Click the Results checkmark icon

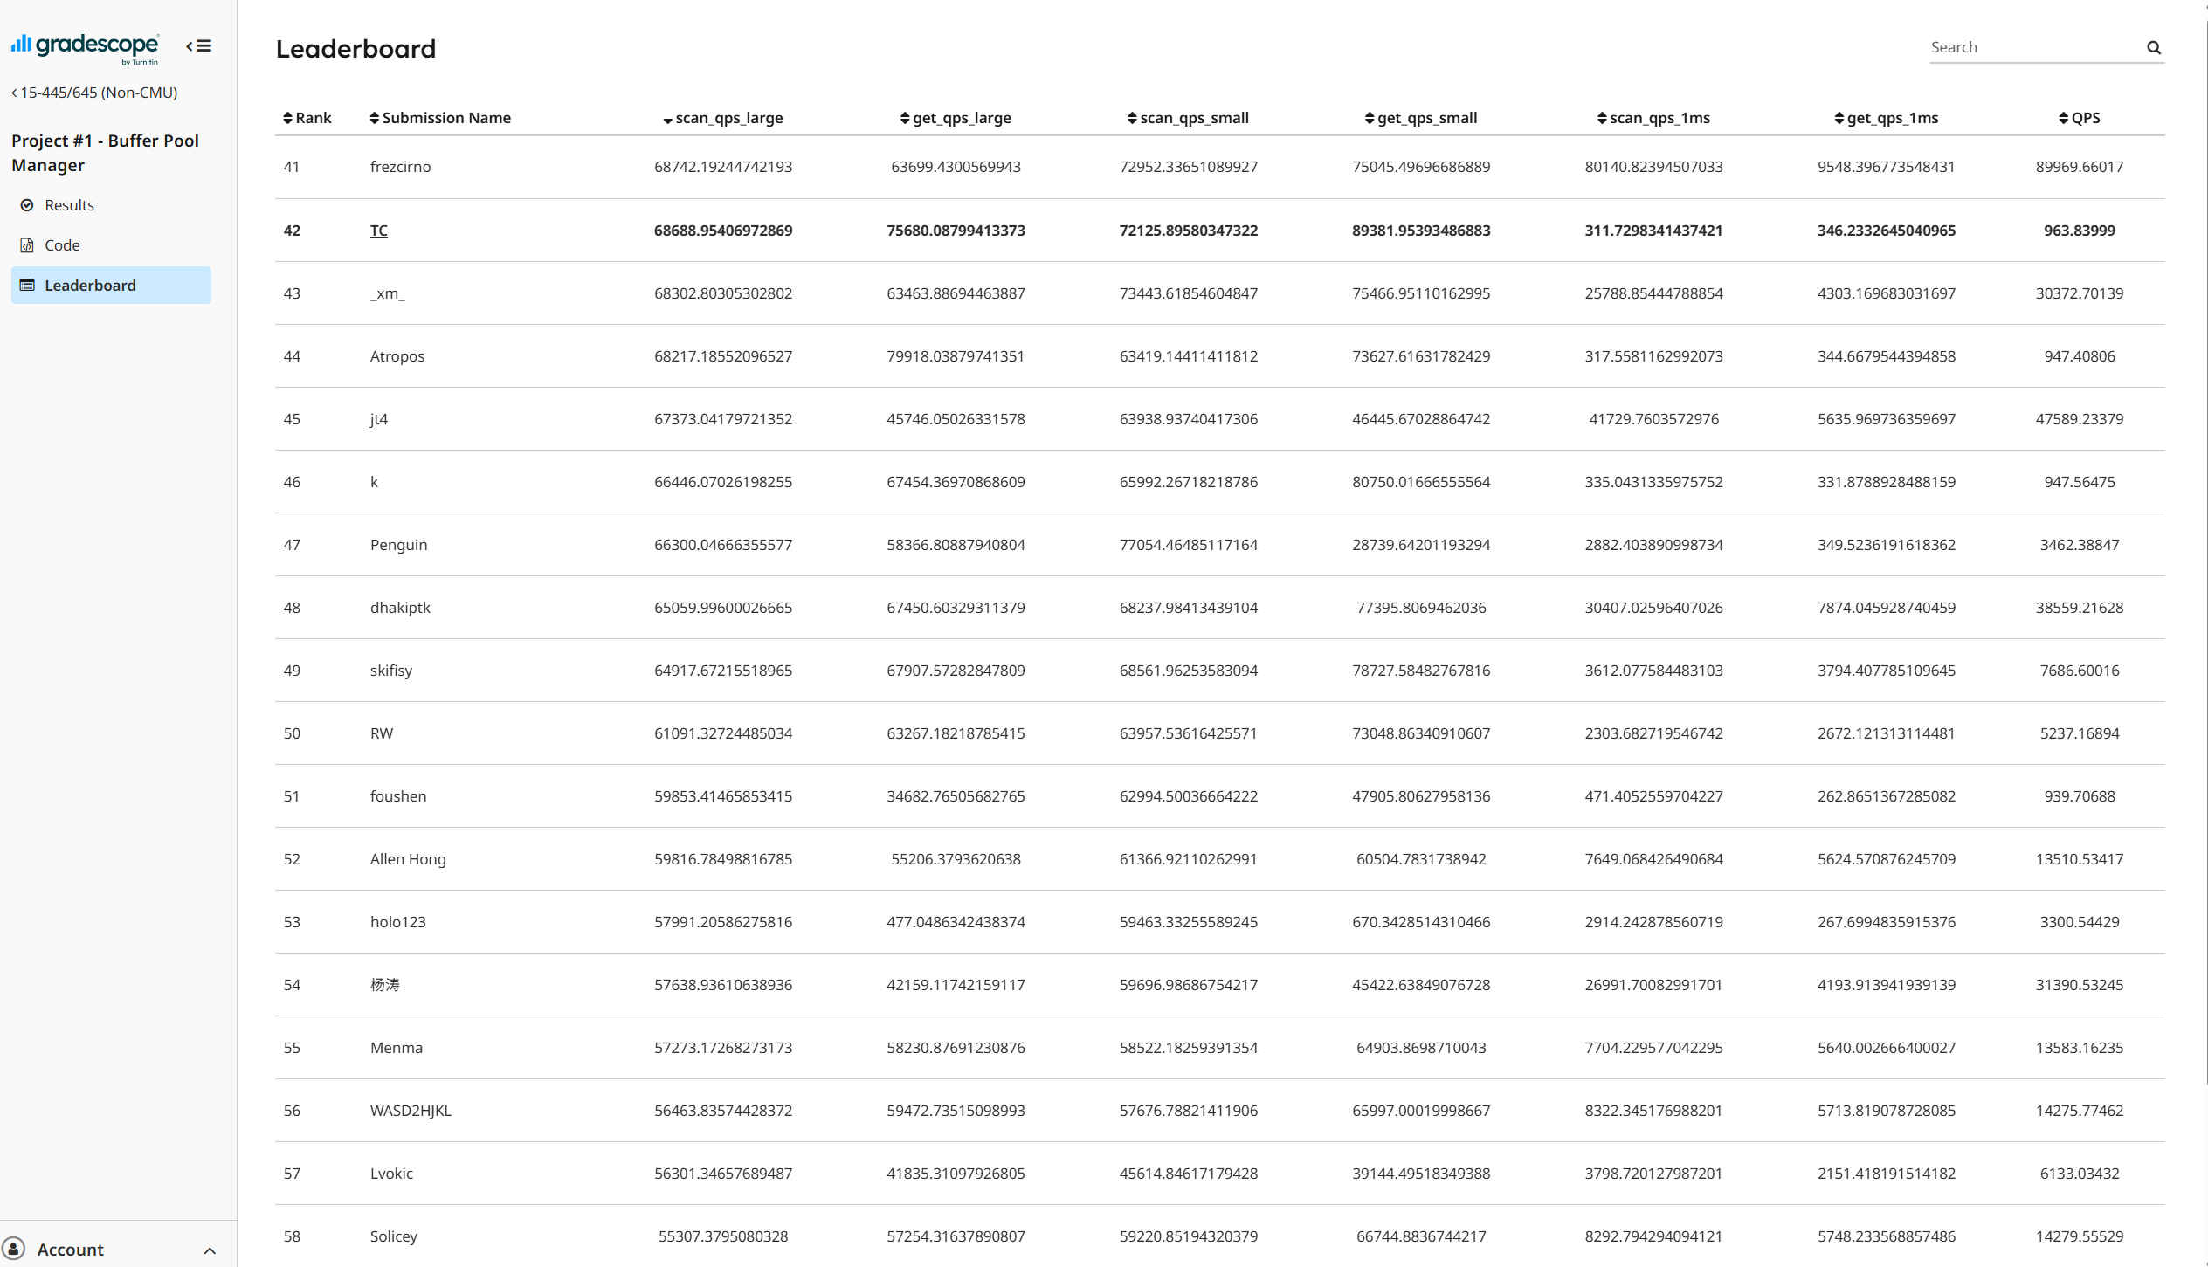point(27,205)
